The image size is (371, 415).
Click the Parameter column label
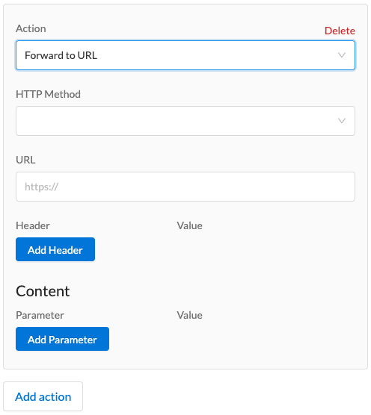tap(40, 315)
